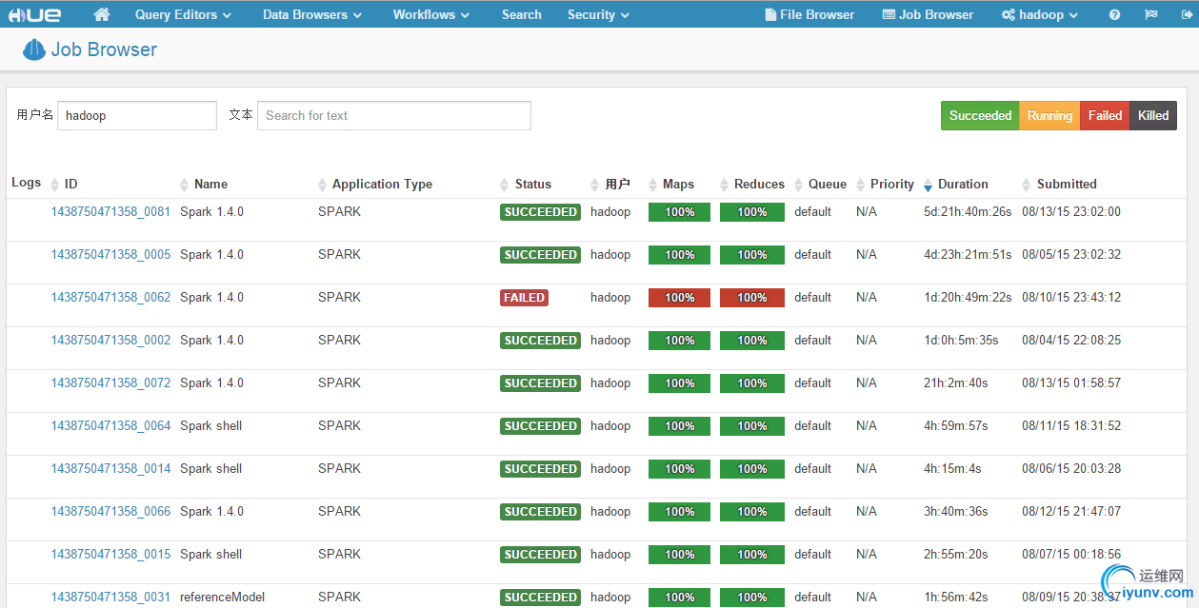Click submitted time 08/11/15 18:31:52
The image size is (1199, 608).
[x=1071, y=425]
